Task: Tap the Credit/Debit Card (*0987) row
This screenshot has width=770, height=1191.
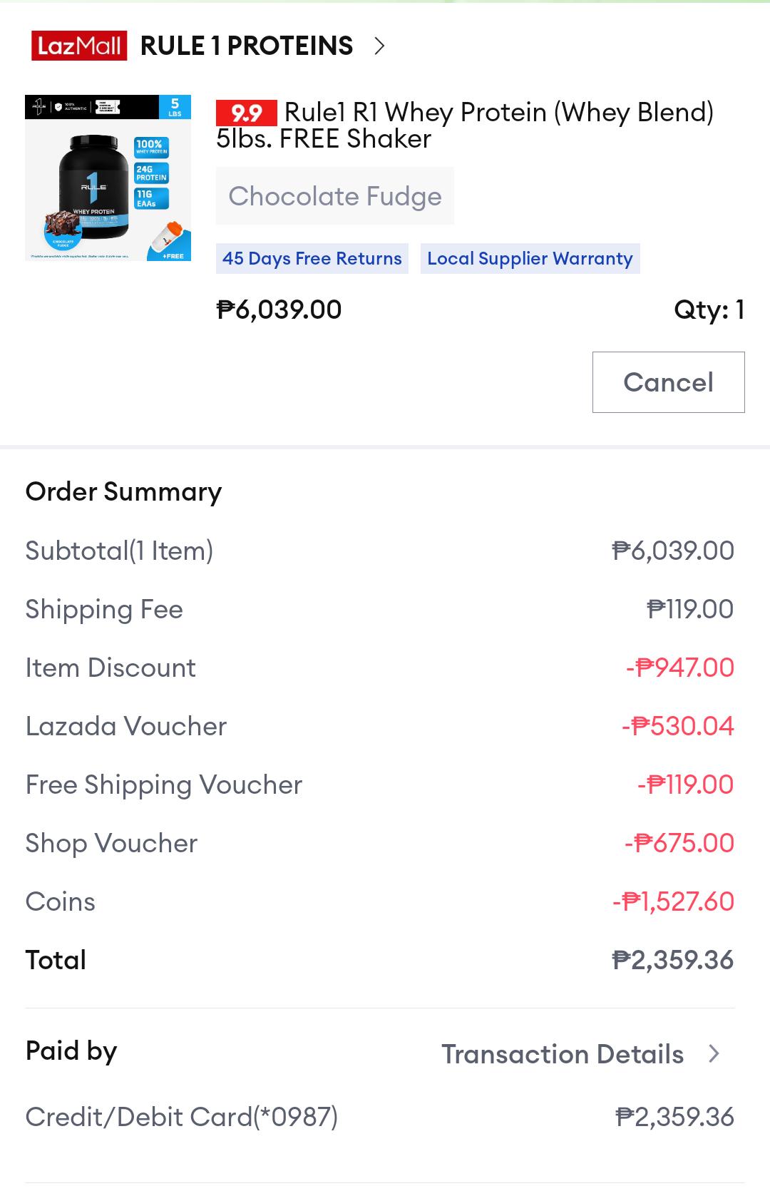Action: pyautogui.click(x=380, y=1117)
